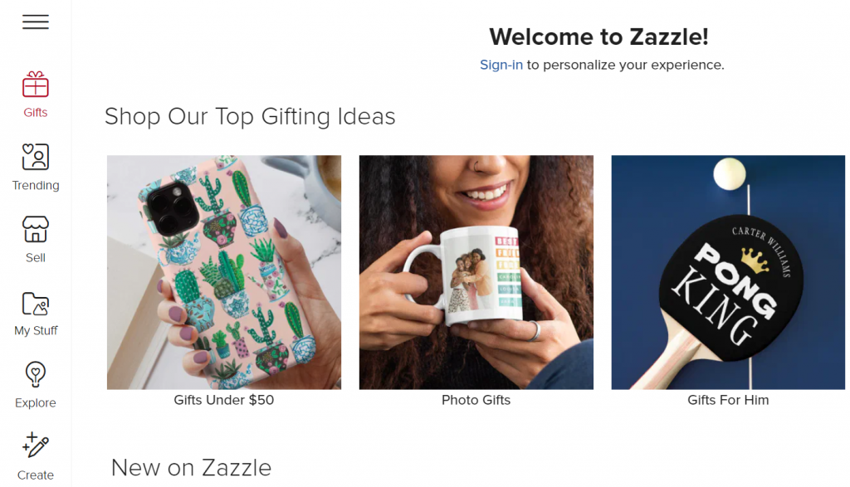Click the Sign-in link
The height and width of the screenshot is (487, 850).
[501, 65]
